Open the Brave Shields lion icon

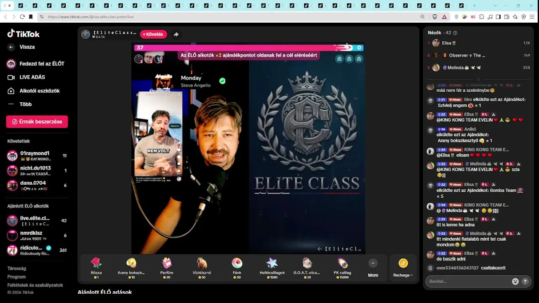click(x=435, y=17)
